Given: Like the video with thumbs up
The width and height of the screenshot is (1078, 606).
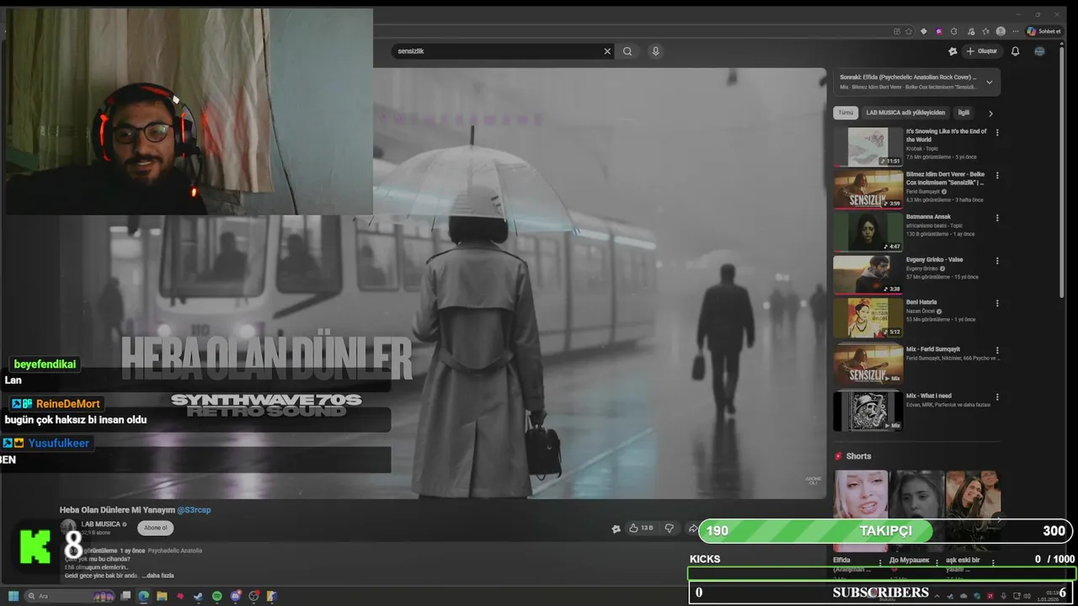Looking at the screenshot, I should pos(640,528).
